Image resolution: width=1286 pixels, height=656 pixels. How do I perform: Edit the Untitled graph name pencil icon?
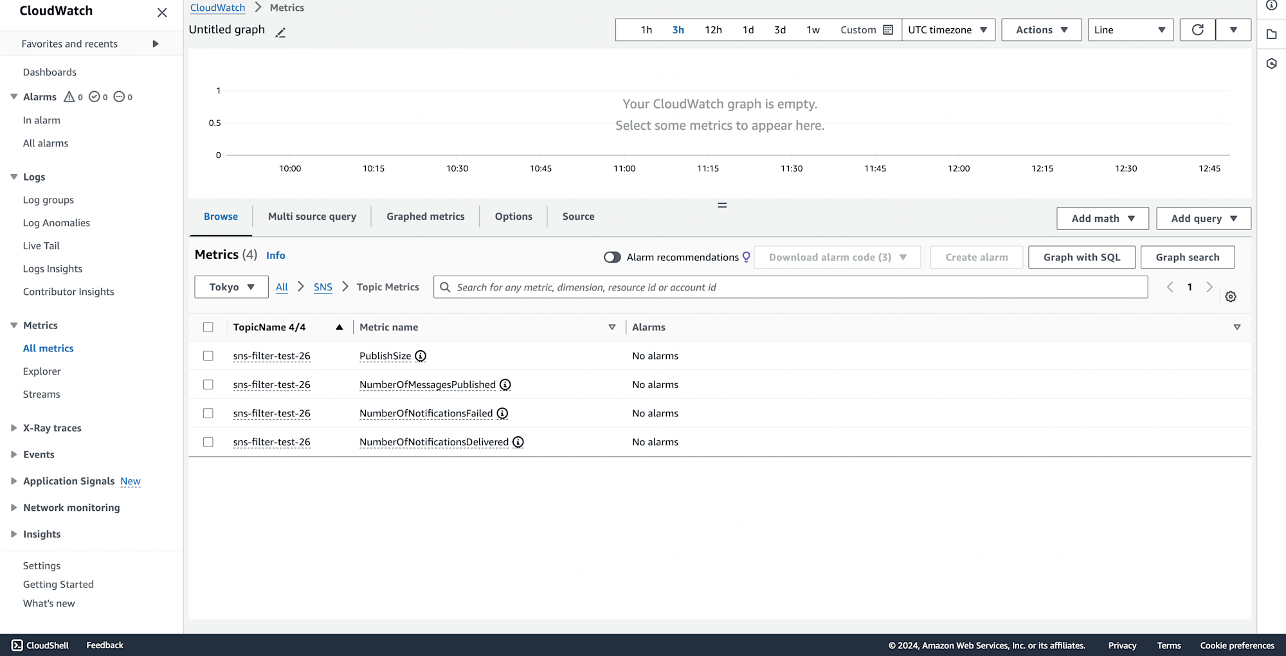coord(280,32)
